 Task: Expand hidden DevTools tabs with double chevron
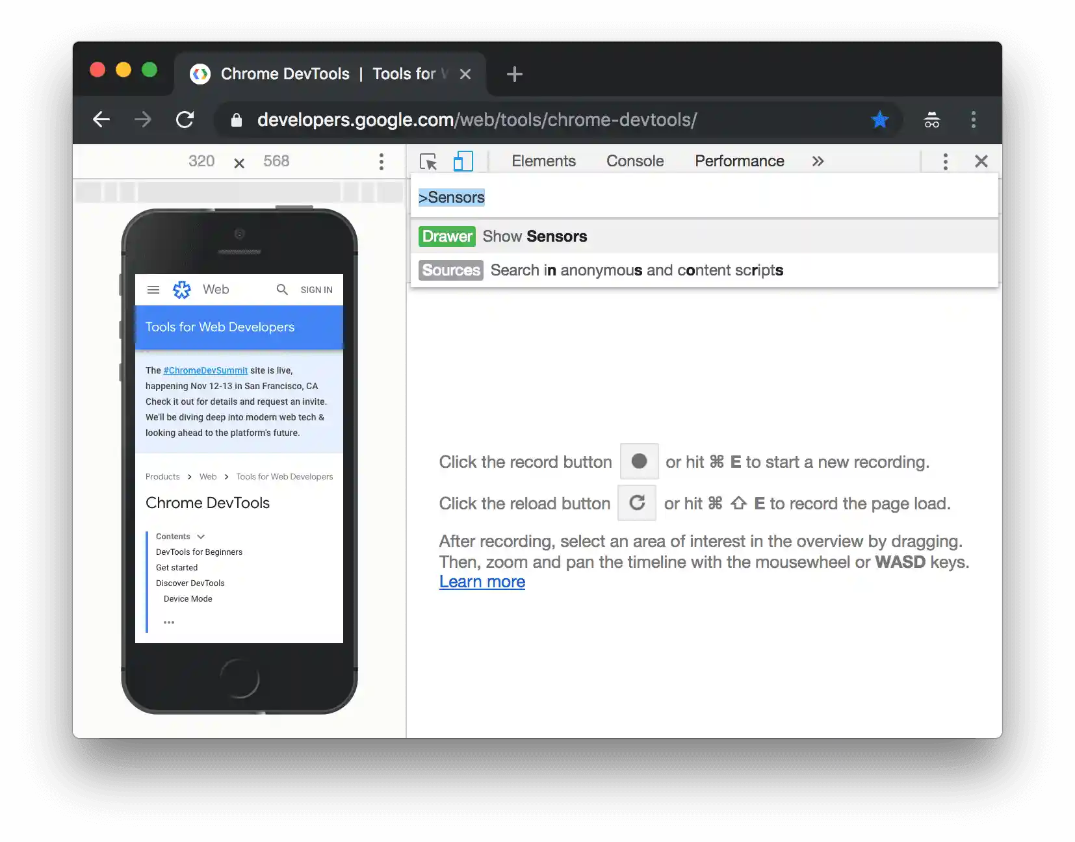(818, 161)
